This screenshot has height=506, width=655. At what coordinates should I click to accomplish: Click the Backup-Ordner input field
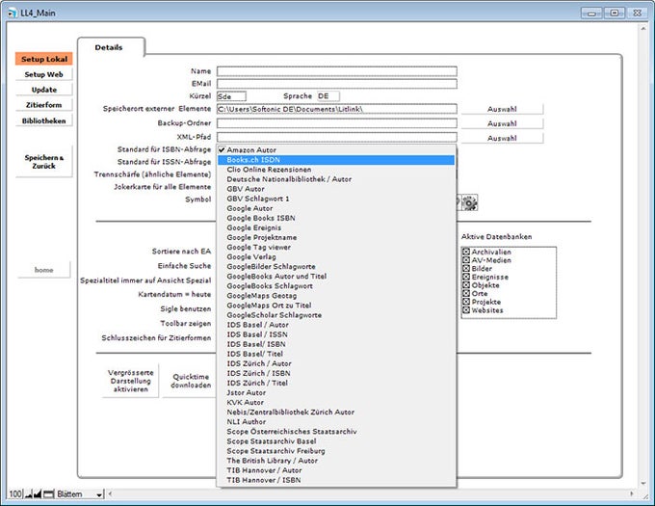[x=337, y=123]
